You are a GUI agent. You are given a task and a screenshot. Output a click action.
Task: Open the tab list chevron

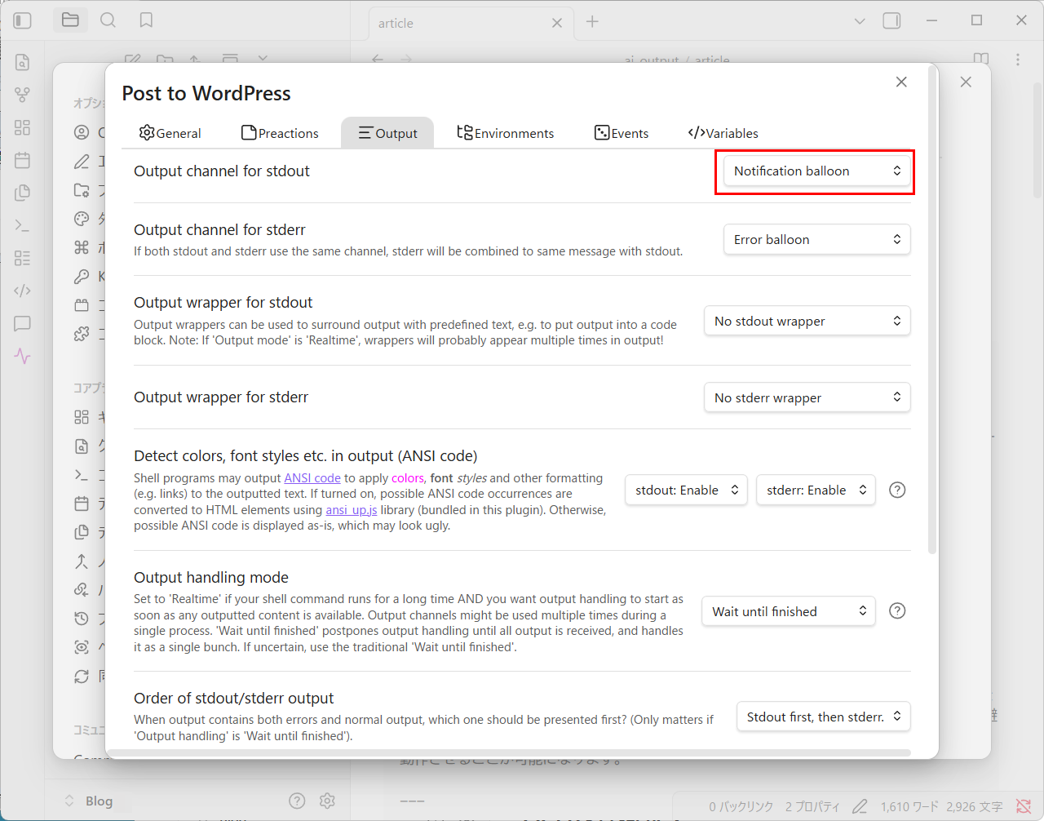click(860, 21)
